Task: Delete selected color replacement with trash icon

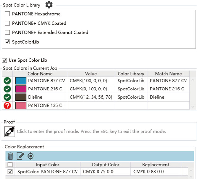Action: (x=10, y=156)
